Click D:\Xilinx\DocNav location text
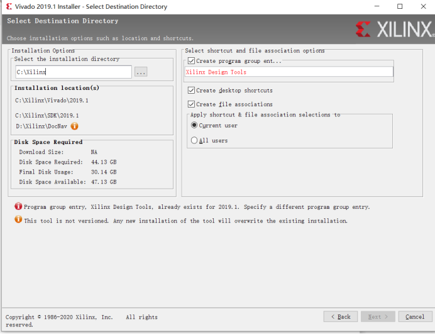The height and width of the screenshot is (334, 435). (x=41, y=126)
